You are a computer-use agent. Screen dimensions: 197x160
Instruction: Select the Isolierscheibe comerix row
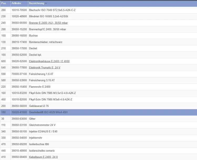[x=98, y=151]
